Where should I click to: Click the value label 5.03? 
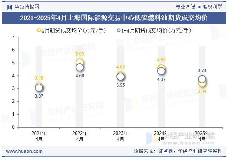[x=80, y=54]
